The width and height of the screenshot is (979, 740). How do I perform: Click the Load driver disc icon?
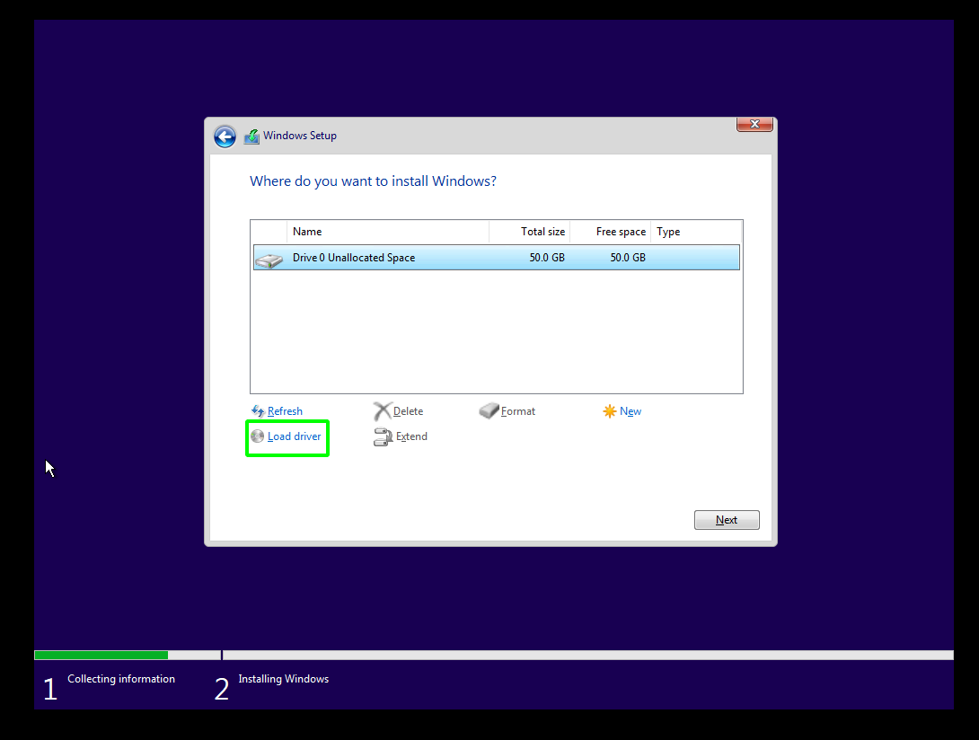(257, 436)
